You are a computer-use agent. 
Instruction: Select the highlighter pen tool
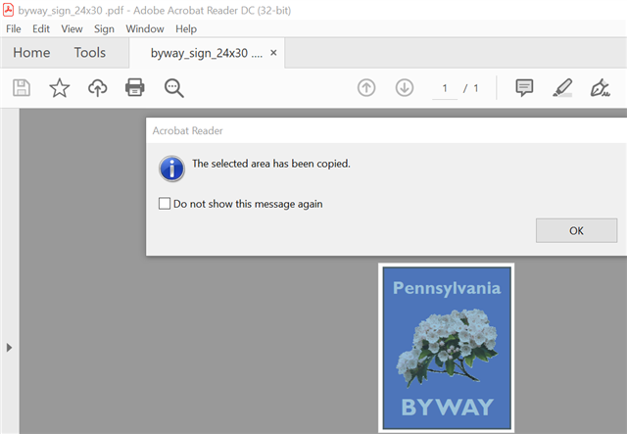point(562,87)
